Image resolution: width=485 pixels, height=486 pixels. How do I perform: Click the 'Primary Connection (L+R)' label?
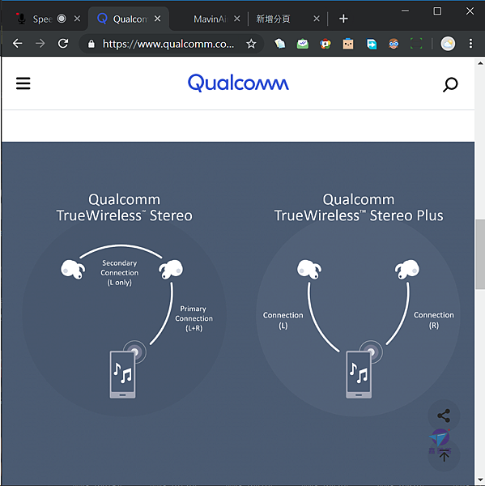[194, 318]
